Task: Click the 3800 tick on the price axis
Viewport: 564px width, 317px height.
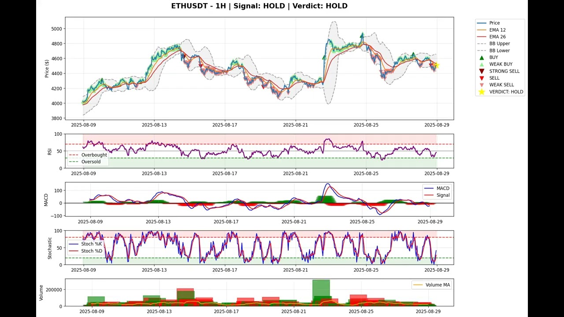Action: 56,118
